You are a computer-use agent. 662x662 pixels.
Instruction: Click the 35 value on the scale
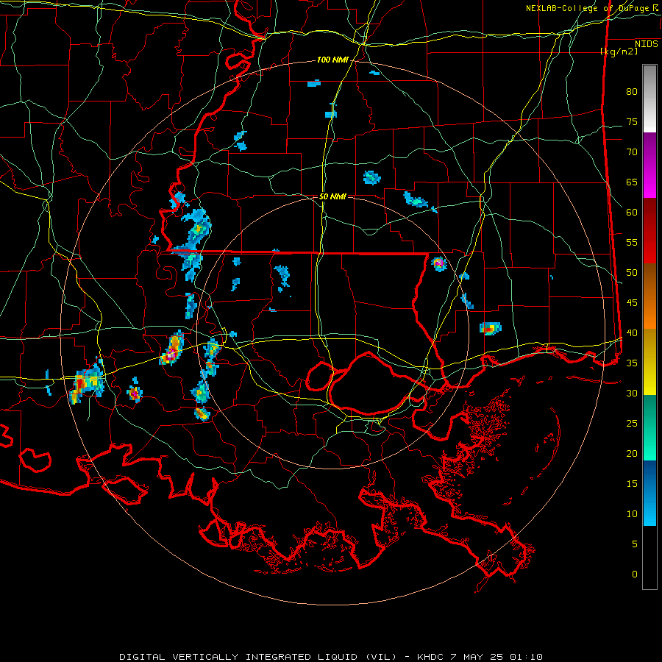(x=632, y=363)
